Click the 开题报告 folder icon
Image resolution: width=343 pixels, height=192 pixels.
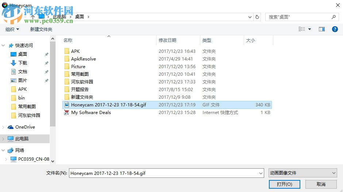click(67, 89)
